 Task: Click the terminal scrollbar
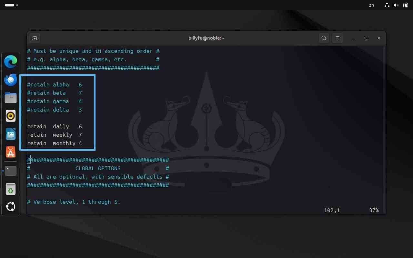pyautogui.click(x=384, y=129)
